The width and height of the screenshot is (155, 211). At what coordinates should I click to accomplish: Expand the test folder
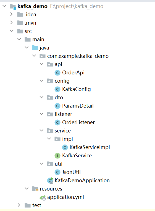tap(19, 205)
